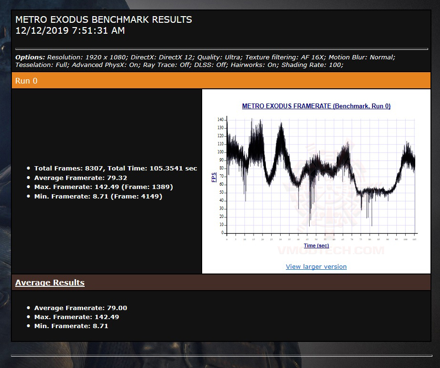440x368 pixels.
Task: Click the chart title METRO EXODUS FRAMERATE
Action: click(316, 106)
